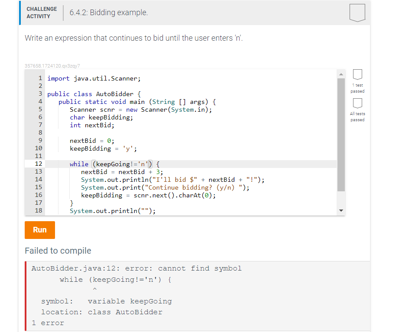Click the activity completion shield in top right corner

point(357,13)
